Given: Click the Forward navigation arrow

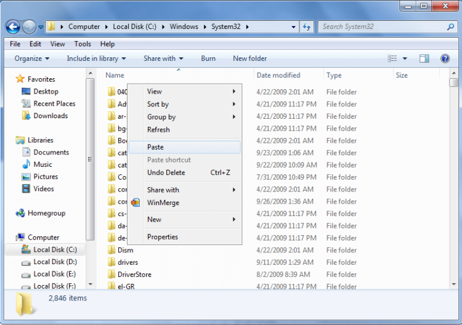Looking at the screenshot, I should tap(29, 27).
